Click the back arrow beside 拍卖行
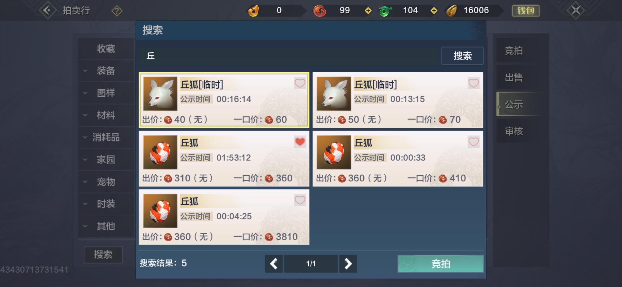This screenshot has height=287, width=622. tap(48, 11)
